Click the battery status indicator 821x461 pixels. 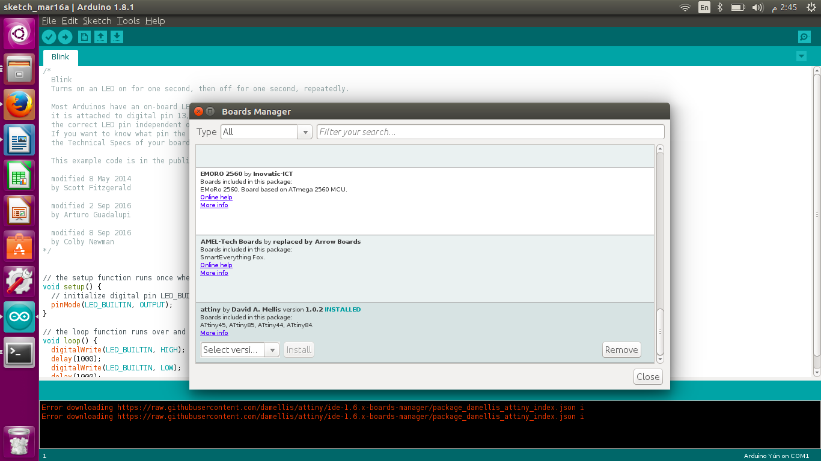737,7
